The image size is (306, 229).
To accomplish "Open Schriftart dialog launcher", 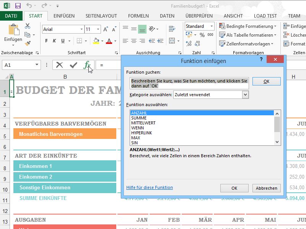I will pos(116,53).
